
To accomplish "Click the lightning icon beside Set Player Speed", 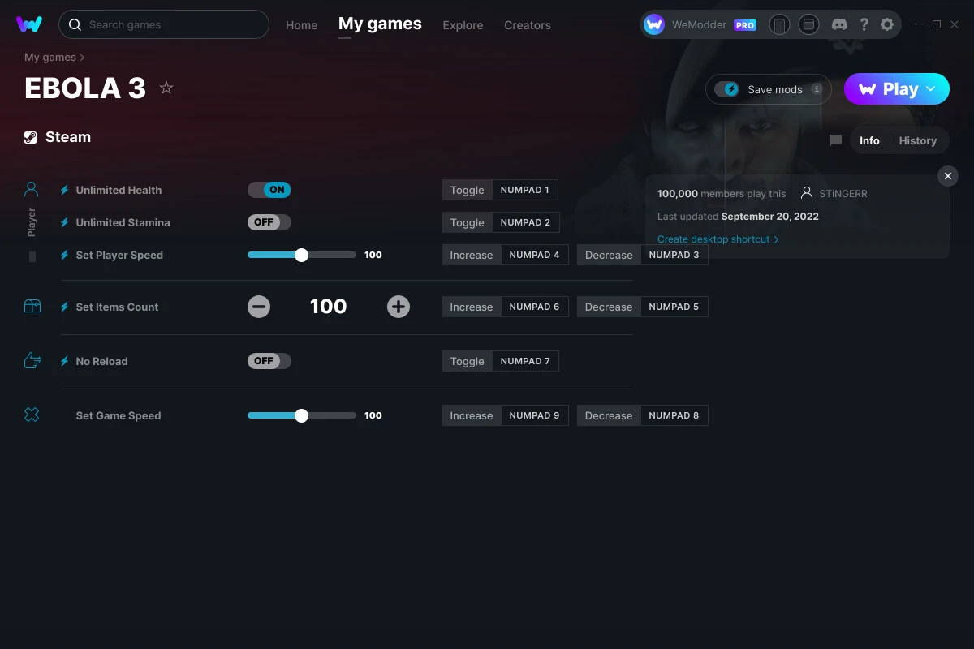I will (64, 255).
